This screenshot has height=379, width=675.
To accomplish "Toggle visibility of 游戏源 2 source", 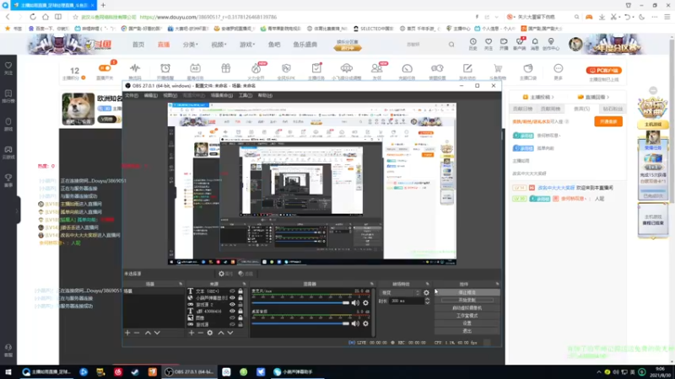I will coord(233,304).
